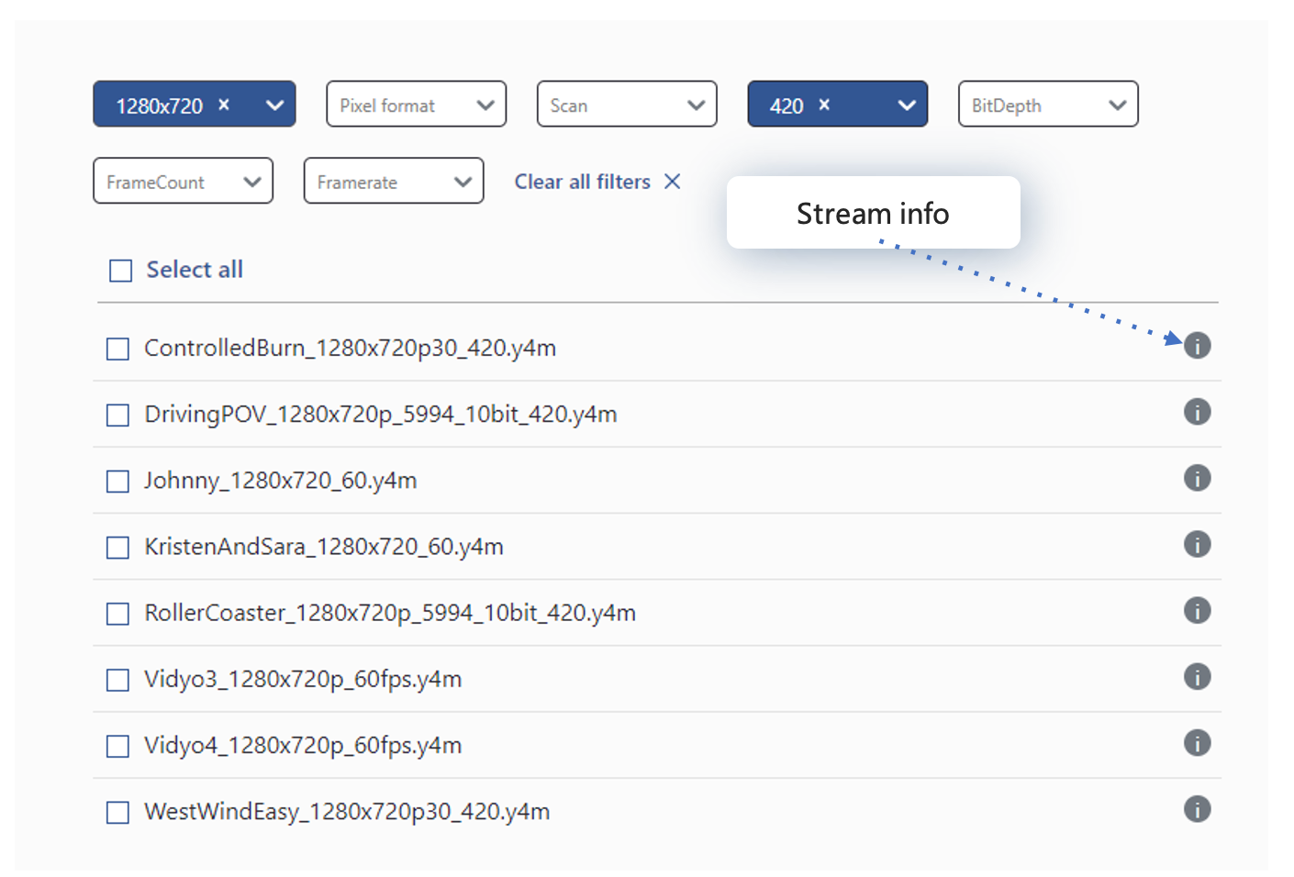The image size is (1294, 877).
Task: Open the Framerate dropdown
Action: tap(394, 181)
